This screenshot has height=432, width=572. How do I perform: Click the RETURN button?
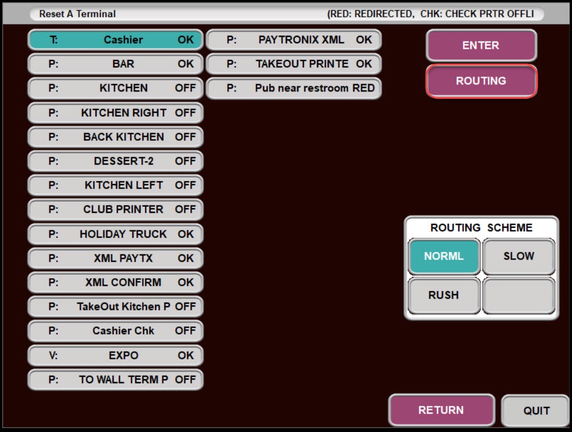tap(441, 410)
